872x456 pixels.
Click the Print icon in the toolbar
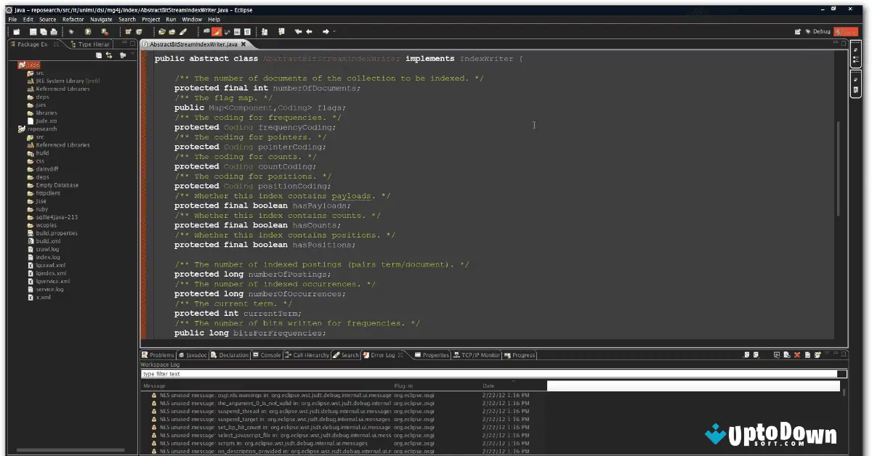click(x=54, y=31)
